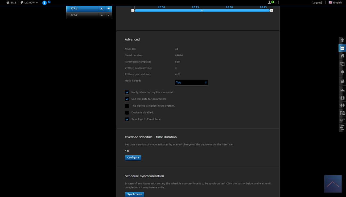Enable 'This device is hidden in the system'
The image size is (346, 197).
[127, 106]
